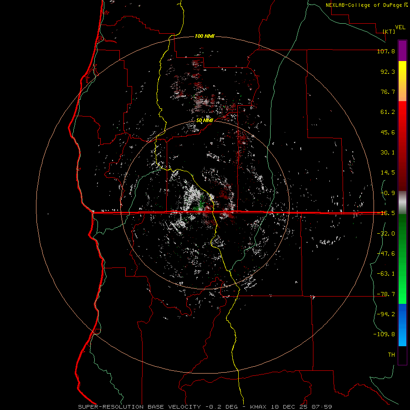Click the 45.6 scale value
410x410 pixels.
(x=388, y=132)
